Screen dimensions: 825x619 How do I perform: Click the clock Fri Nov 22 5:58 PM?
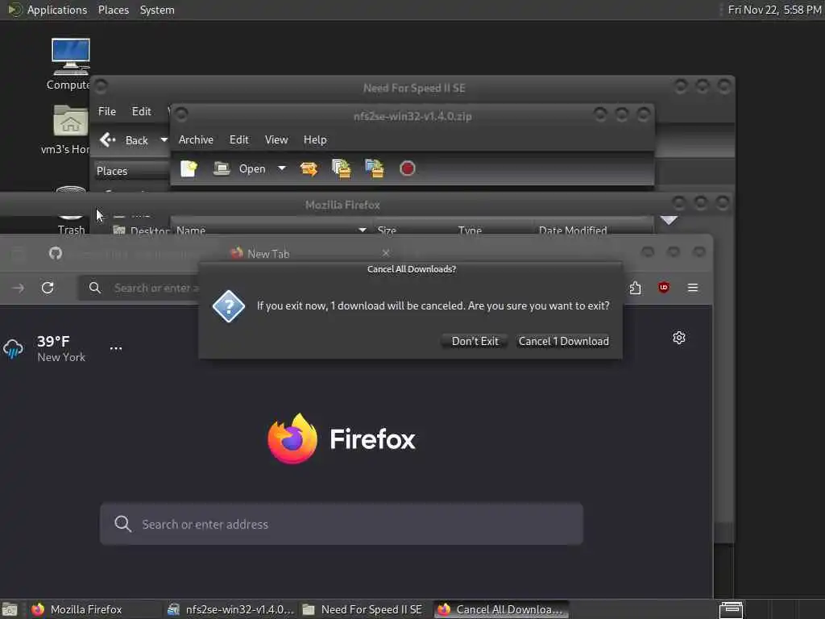pos(774,10)
